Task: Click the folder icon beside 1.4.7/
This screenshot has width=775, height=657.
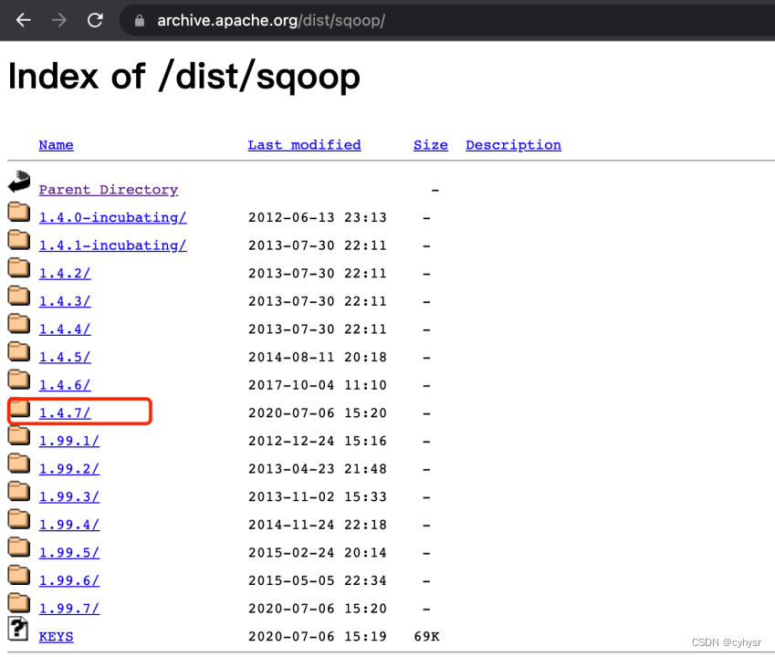Action: tap(20, 408)
